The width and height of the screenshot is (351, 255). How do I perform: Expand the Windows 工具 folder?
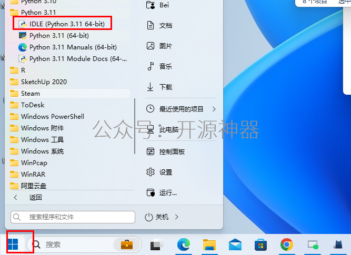click(37, 140)
